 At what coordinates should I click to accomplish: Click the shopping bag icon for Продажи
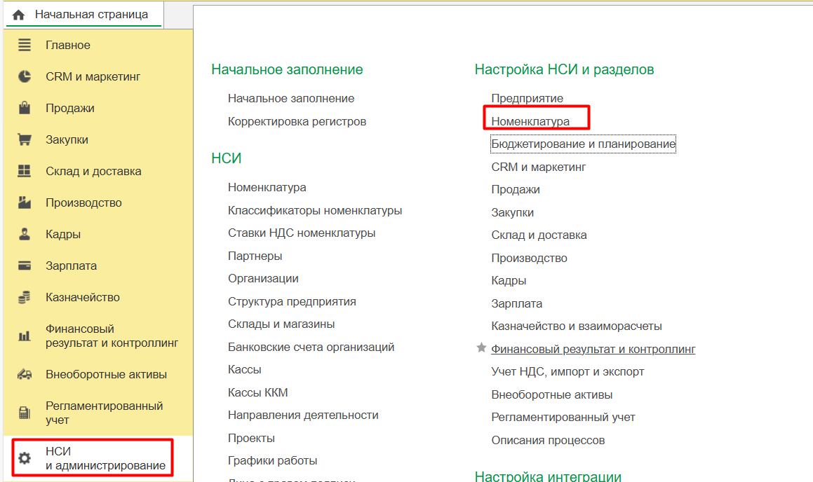coord(25,109)
